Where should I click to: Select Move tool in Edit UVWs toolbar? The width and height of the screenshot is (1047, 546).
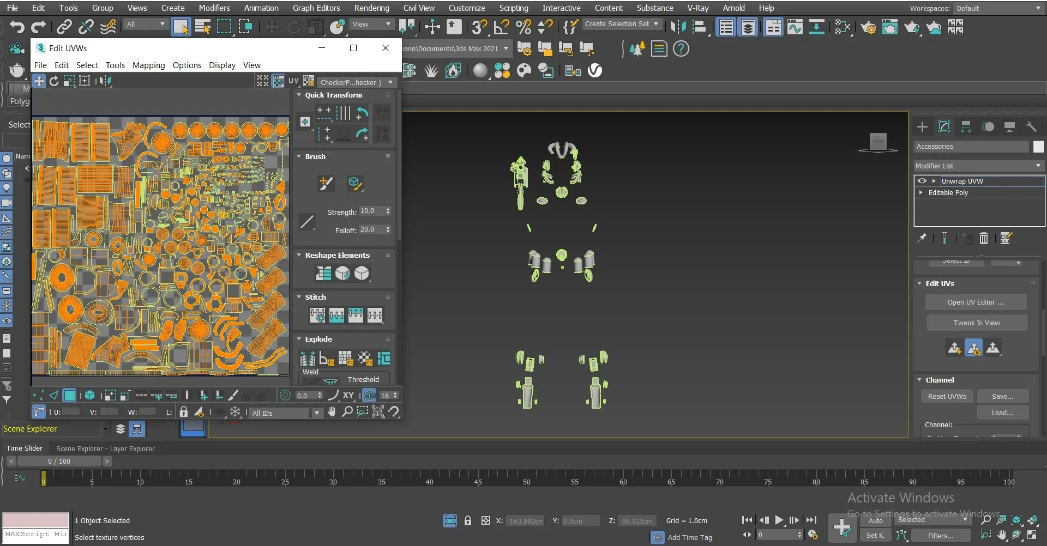click(39, 81)
